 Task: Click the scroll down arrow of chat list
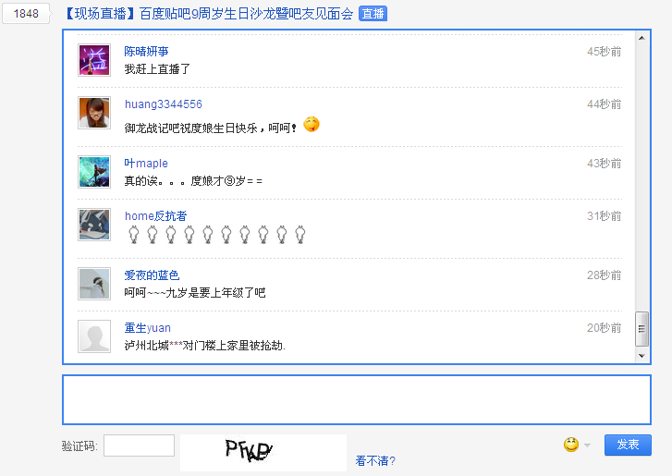[x=641, y=356]
